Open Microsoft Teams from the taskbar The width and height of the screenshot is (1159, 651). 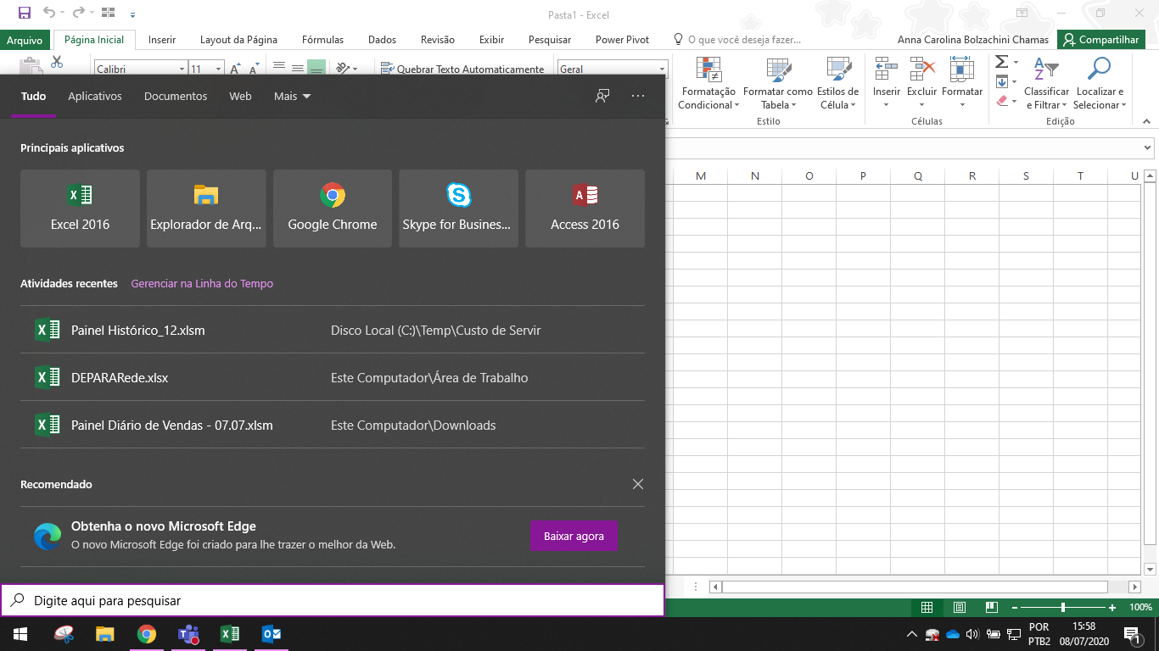click(x=188, y=633)
